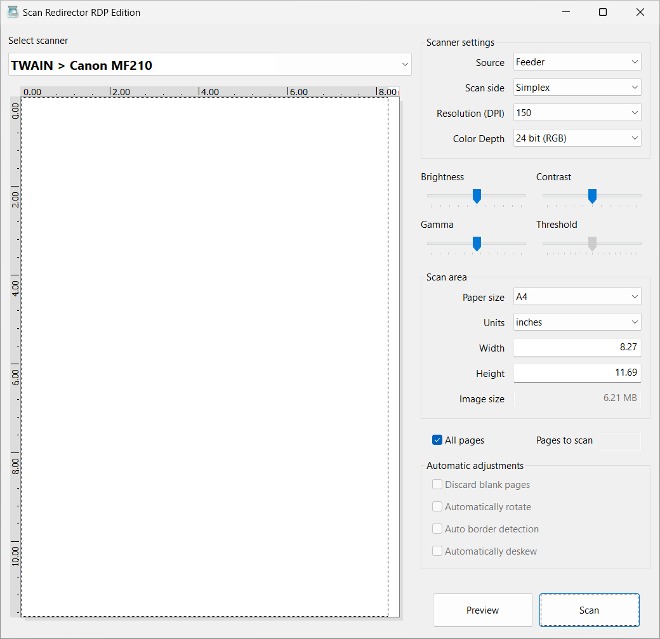Change the Resolution (DPI) dropdown
Screen dimensions: 660x639
(x=577, y=113)
